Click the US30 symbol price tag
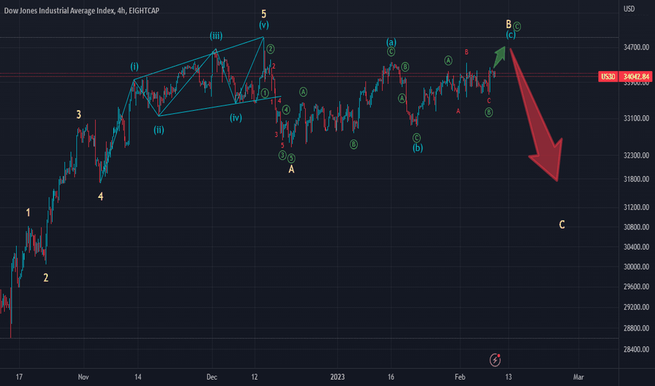Image resolution: width=655 pixels, height=386 pixels. [x=608, y=76]
